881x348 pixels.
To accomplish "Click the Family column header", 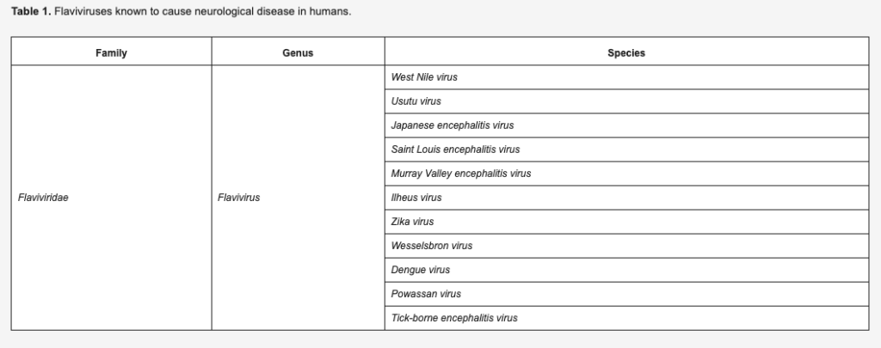I will (111, 52).
